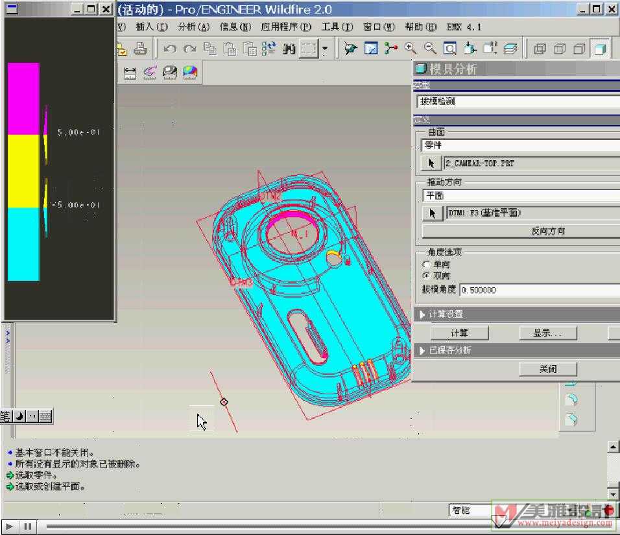The height and width of the screenshot is (535, 620).
Task: Open the 应用程序 (Applications) menu
Action: (x=286, y=27)
